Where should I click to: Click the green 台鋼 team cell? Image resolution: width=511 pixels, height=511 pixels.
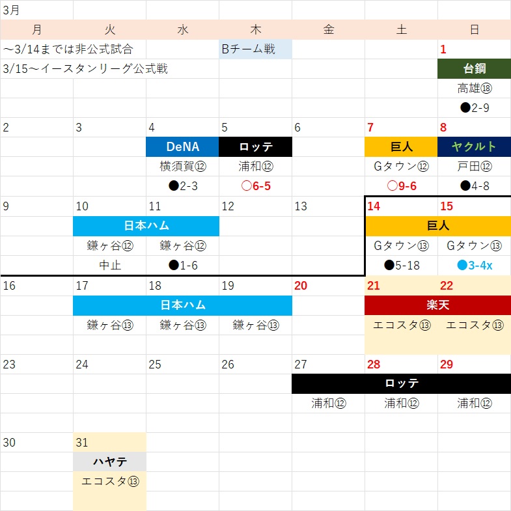point(474,69)
